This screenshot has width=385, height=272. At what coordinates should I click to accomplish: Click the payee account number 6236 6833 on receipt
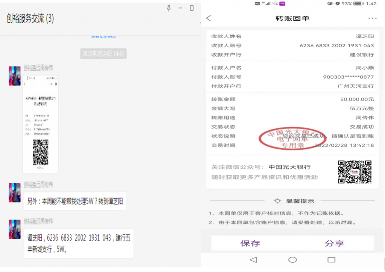coord(336,45)
